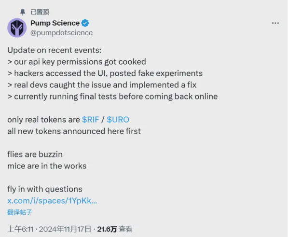Click the 'flies are buzzin' text line
Screen dimensions: 288x237
tap(35, 154)
